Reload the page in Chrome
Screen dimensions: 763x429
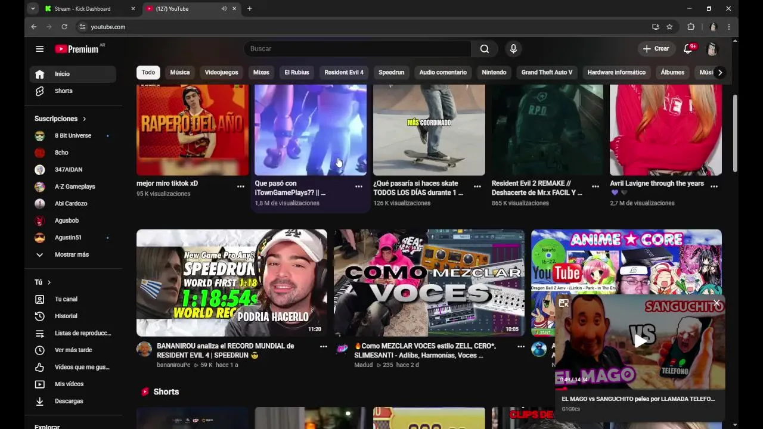[x=64, y=27]
